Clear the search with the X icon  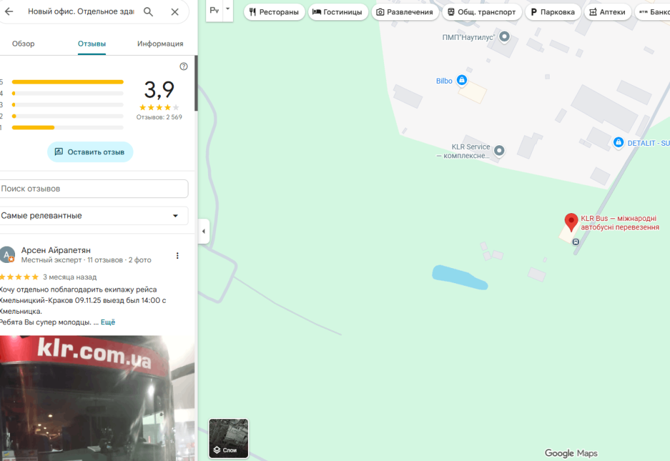(x=175, y=12)
